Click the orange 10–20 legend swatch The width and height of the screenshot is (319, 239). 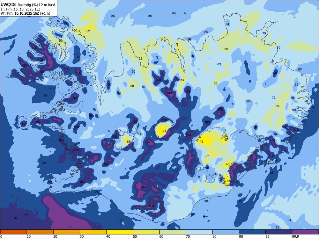point(40,232)
